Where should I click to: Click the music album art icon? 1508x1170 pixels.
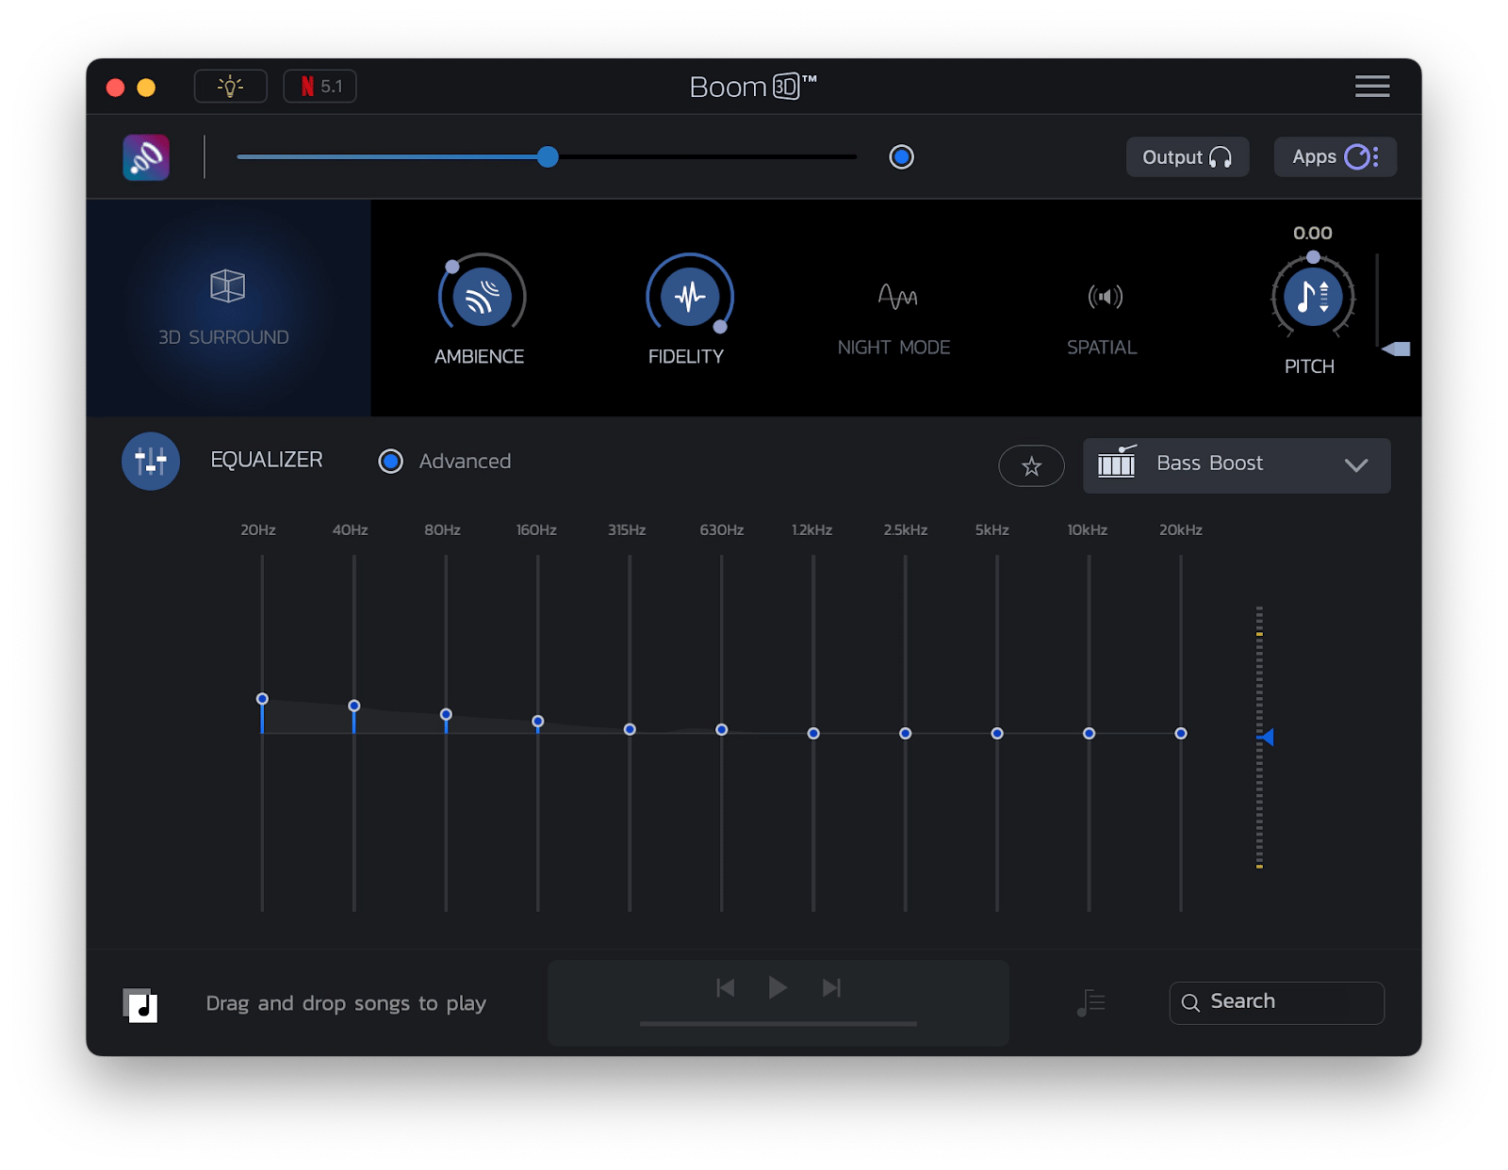click(x=140, y=1005)
